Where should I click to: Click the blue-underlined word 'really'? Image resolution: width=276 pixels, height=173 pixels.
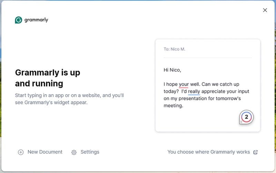pos(194,92)
